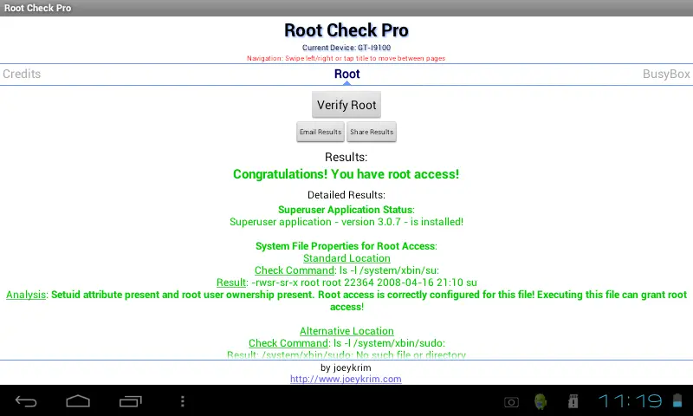Image resolution: width=693 pixels, height=416 pixels.
Task: Tap the 'ls -l /system/xbin/sudo' check command line
Action: coord(347,343)
